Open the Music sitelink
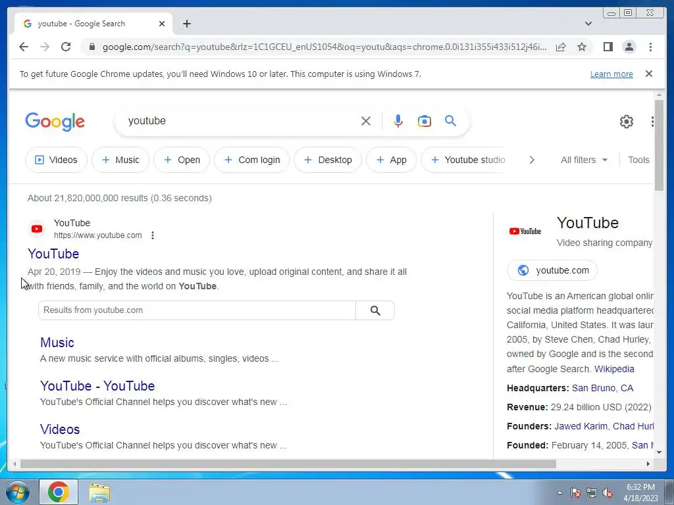The height and width of the screenshot is (505, 674). coord(57,343)
